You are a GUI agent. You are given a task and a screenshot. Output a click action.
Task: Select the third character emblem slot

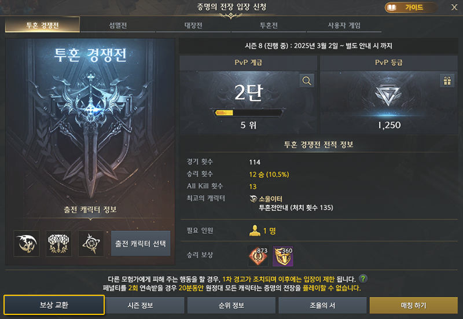(x=91, y=243)
